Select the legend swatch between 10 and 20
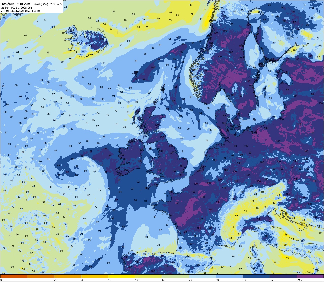This screenshot has width=324, height=282. click(x=40, y=276)
